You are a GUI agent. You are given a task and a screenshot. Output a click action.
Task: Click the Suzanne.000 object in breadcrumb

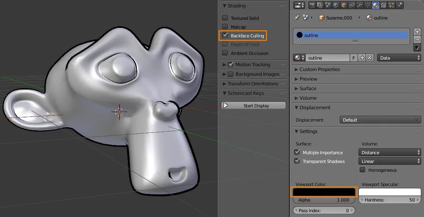(x=335, y=18)
